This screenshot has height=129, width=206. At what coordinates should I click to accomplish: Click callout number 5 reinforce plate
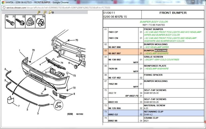(x=46, y=72)
